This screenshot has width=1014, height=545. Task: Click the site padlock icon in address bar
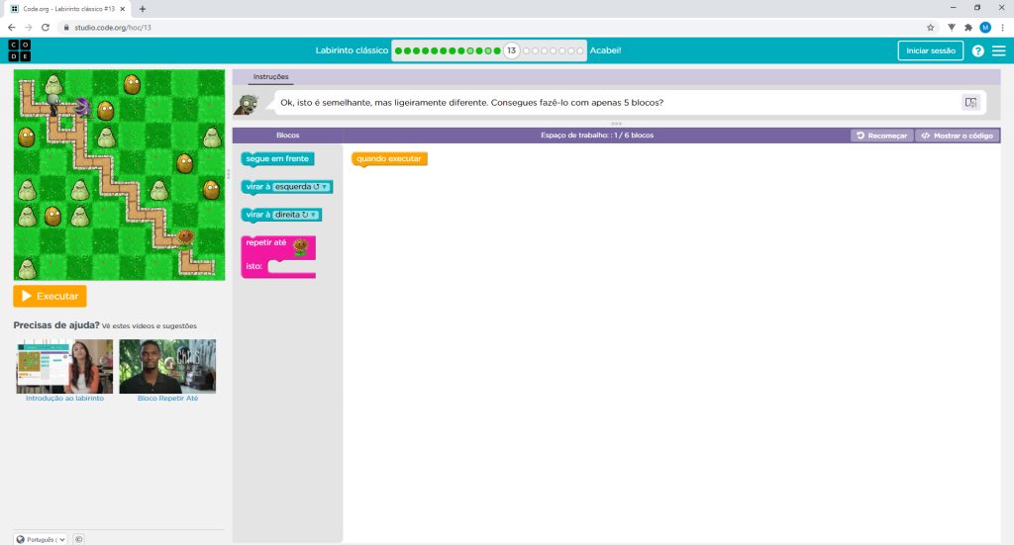point(66,27)
